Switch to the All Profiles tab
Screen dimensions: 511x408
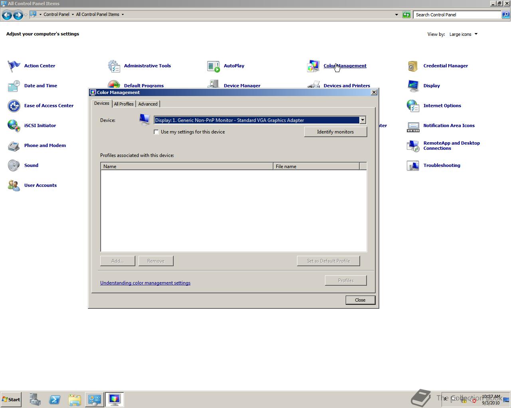(x=124, y=104)
